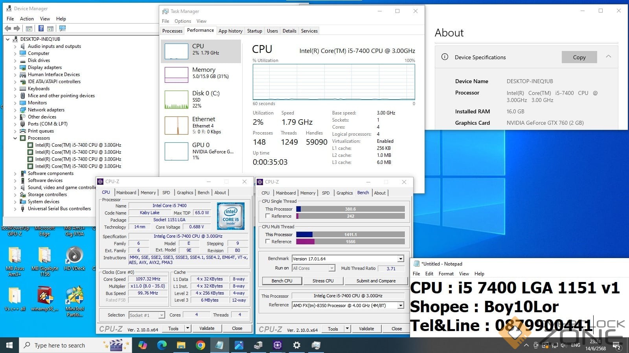The image size is (629, 353).
Task: Open the Reference processor dropdown
Action: click(400, 305)
